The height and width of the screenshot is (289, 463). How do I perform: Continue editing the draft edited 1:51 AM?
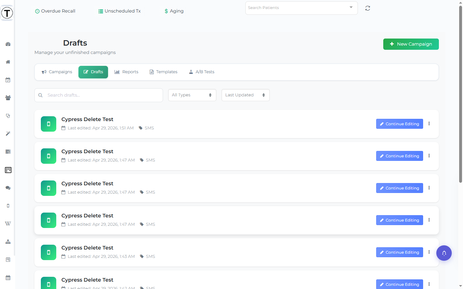click(400, 124)
